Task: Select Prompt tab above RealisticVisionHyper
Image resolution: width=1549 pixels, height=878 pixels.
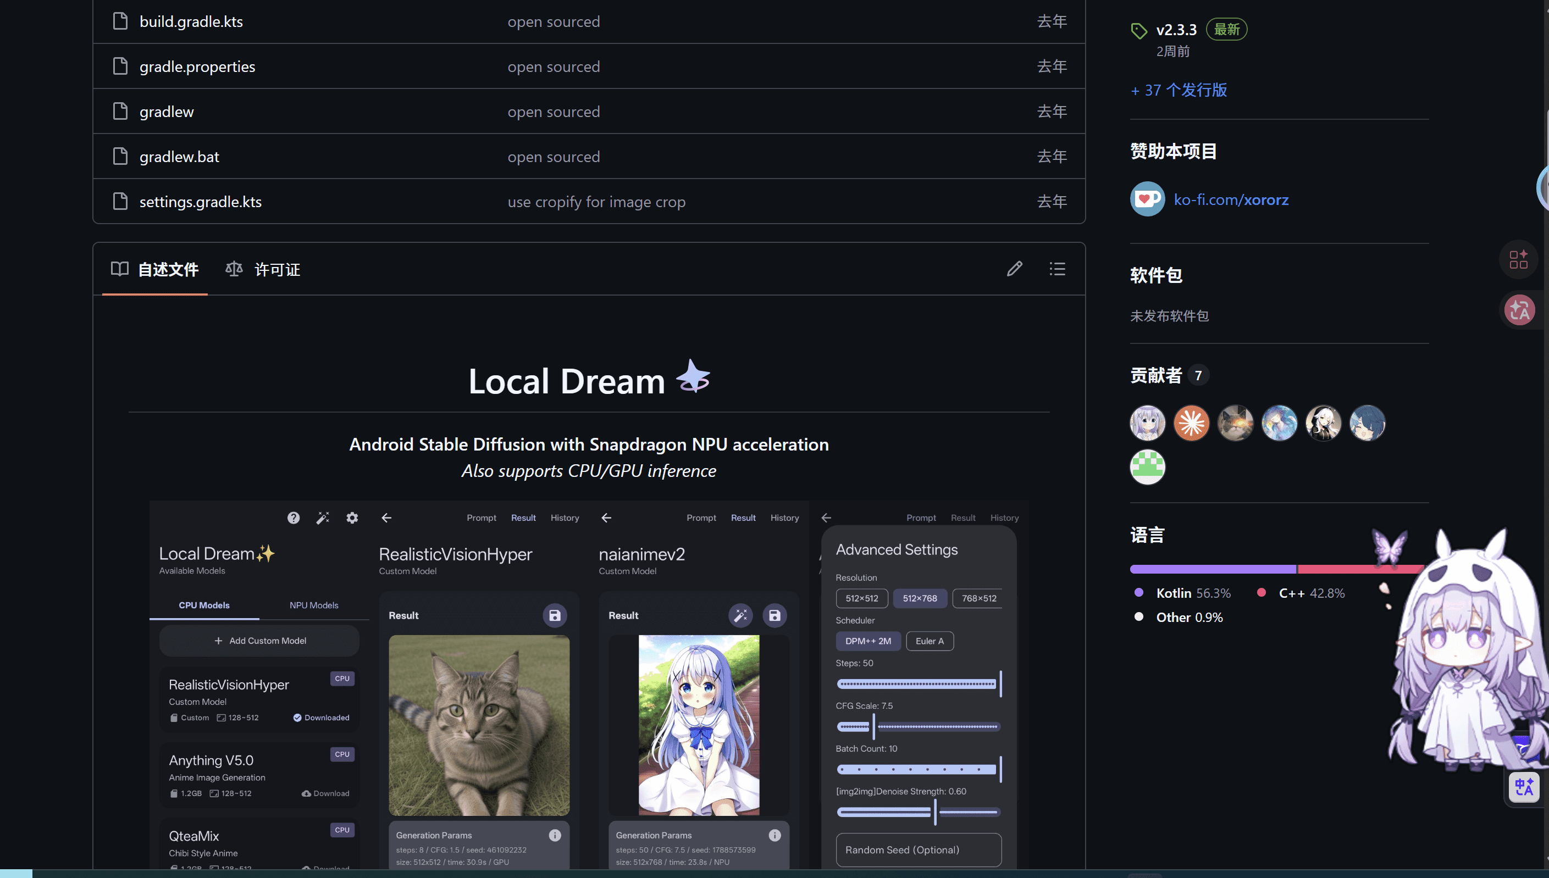Action: (x=482, y=518)
